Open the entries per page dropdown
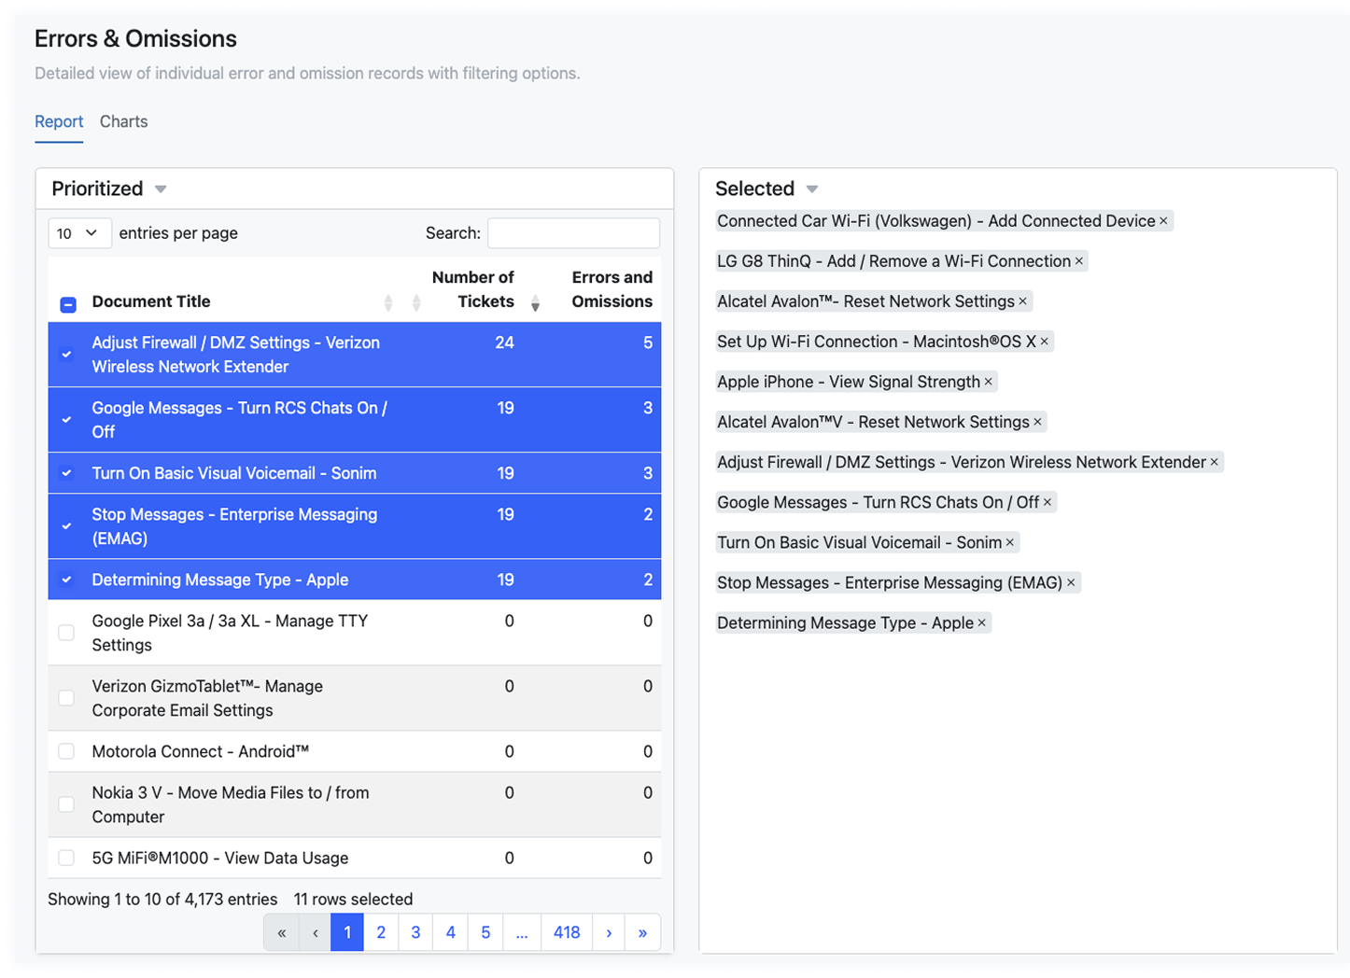 (79, 233)
